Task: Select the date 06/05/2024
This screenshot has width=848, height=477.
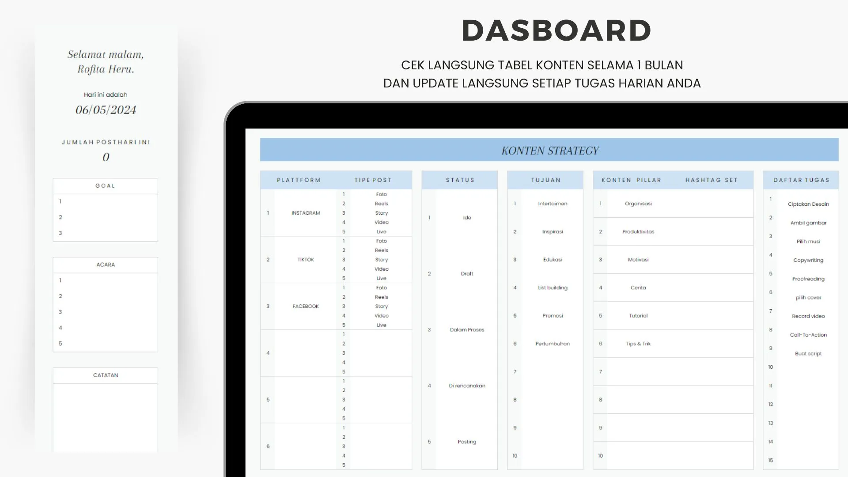Action: click(106, 110)
